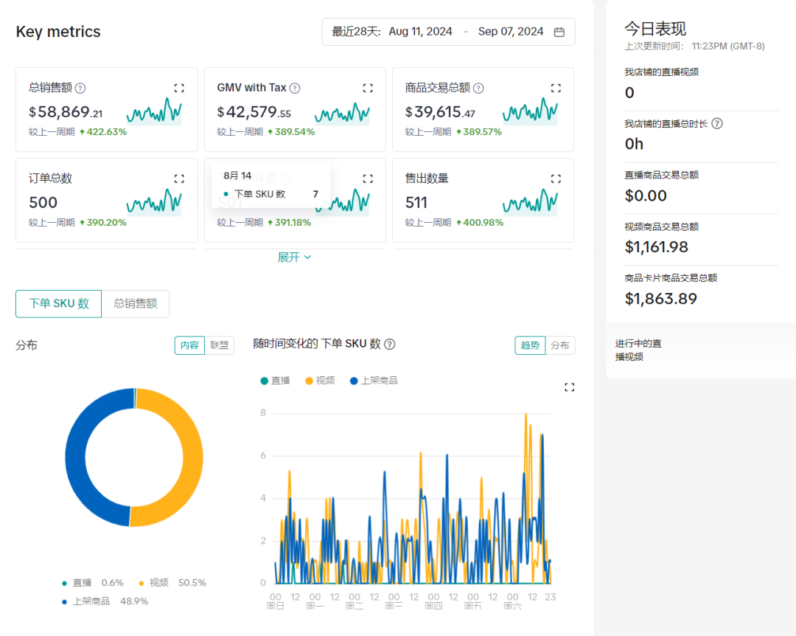The height and width of the screenshot is (636, 796).
Task: Click the 400.98% change figure
Action: [480, 223]
